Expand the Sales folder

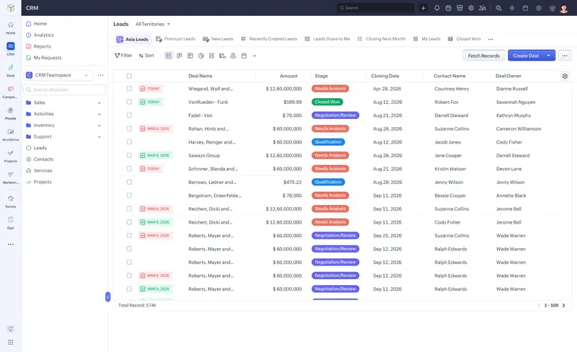point(100,102)
